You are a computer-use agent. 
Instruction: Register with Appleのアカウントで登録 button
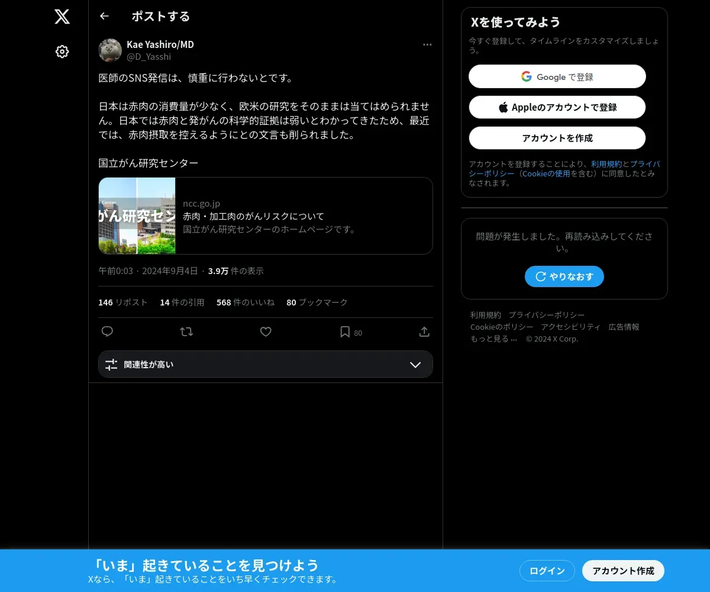coord(557,107)
